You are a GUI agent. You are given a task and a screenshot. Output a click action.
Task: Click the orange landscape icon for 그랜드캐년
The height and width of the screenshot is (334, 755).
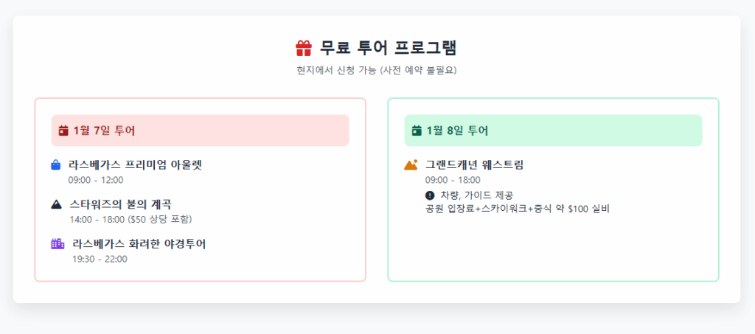pyautogui.click(x=411, y=165)
